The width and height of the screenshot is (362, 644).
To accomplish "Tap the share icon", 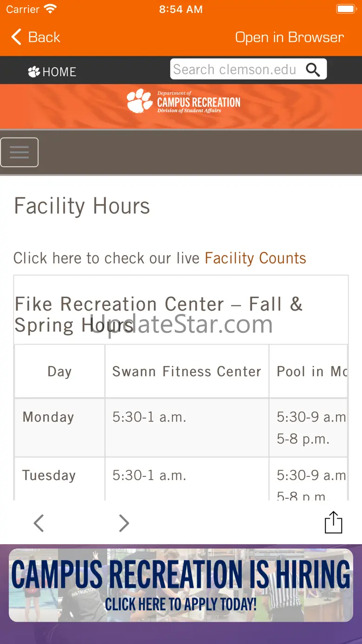I will [333, 522].
